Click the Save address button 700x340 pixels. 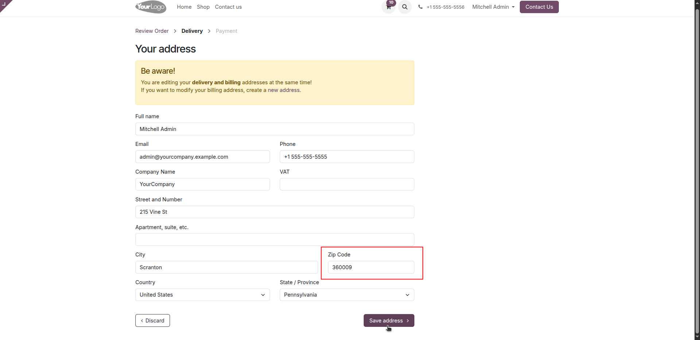[389, 321]
